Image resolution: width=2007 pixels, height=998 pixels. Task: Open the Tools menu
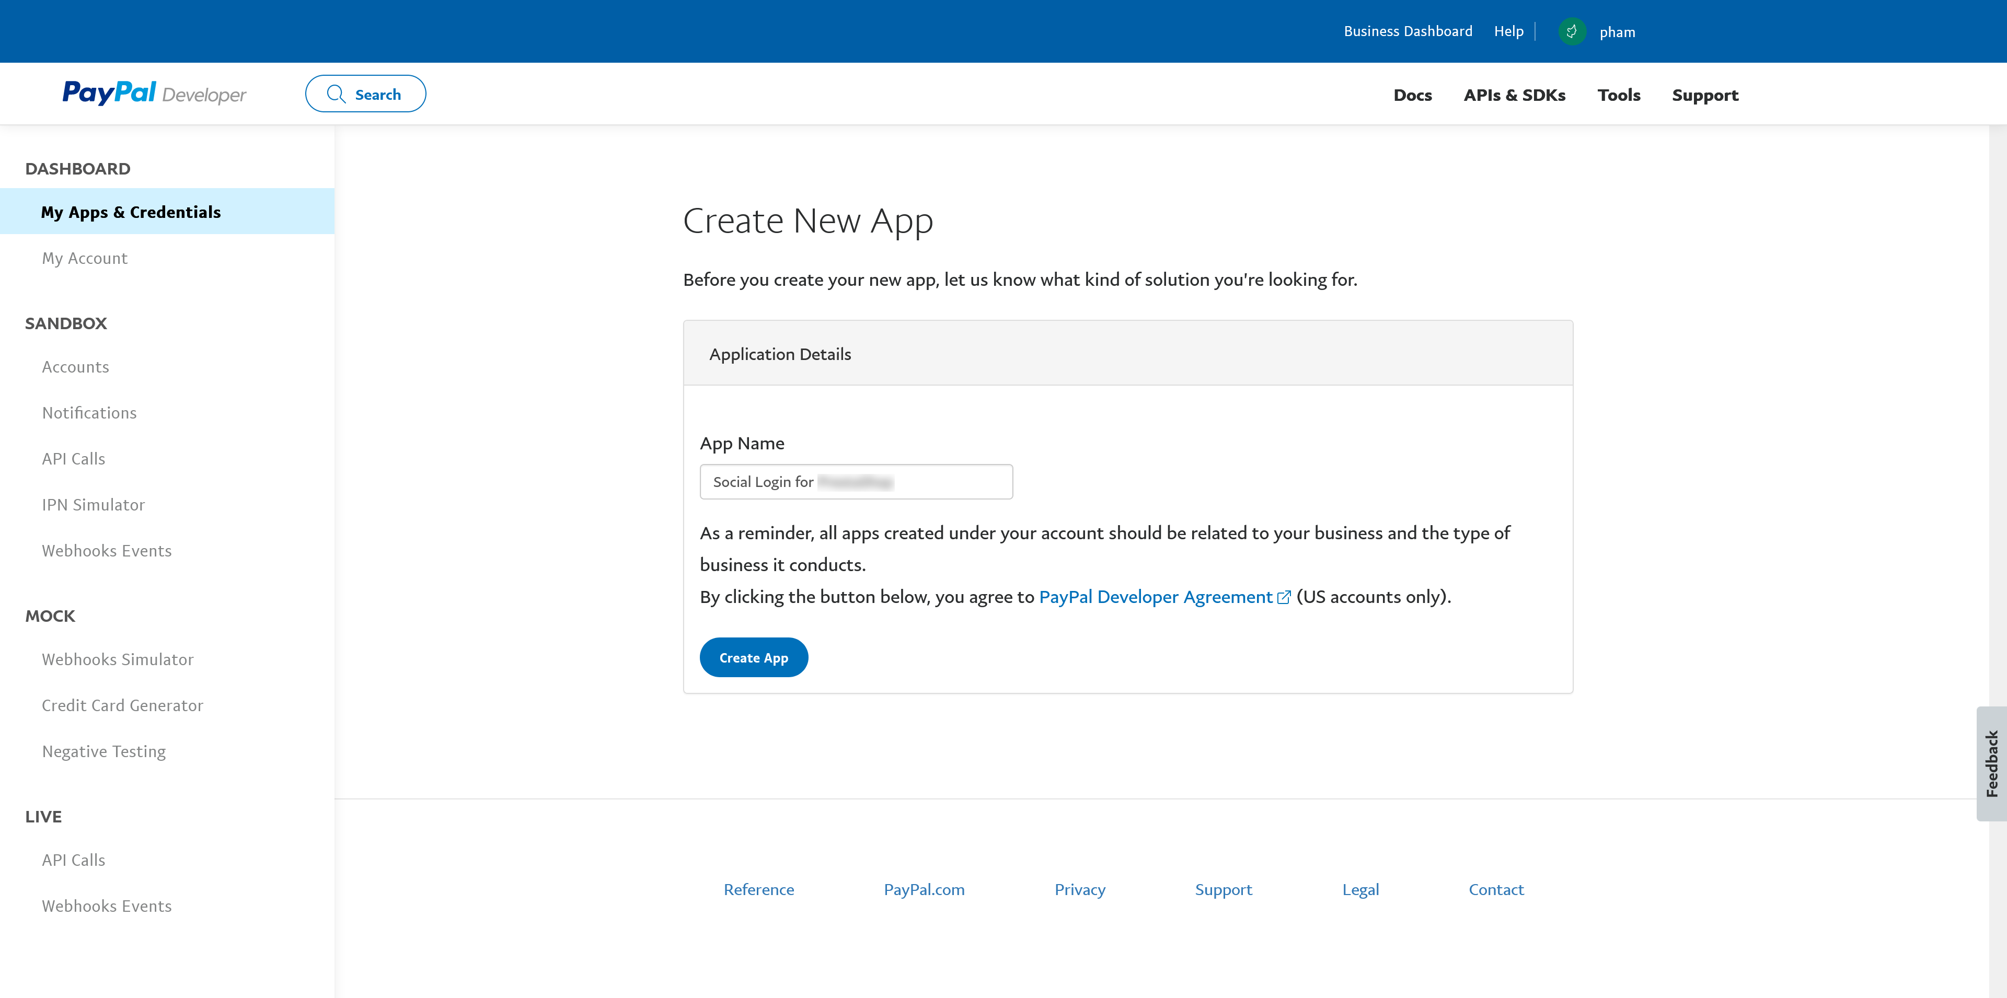click(x=1619, y=95)
